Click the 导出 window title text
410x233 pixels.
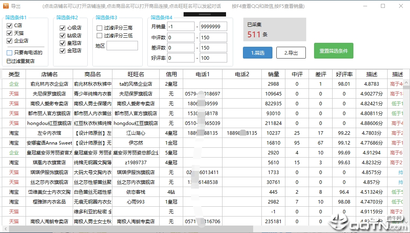click(16, 6)
